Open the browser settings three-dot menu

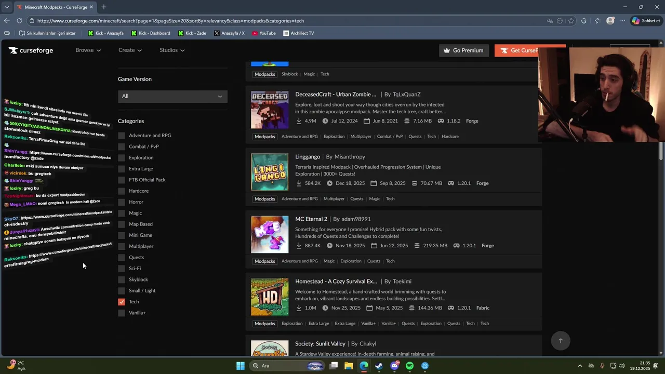coord(623,21)
